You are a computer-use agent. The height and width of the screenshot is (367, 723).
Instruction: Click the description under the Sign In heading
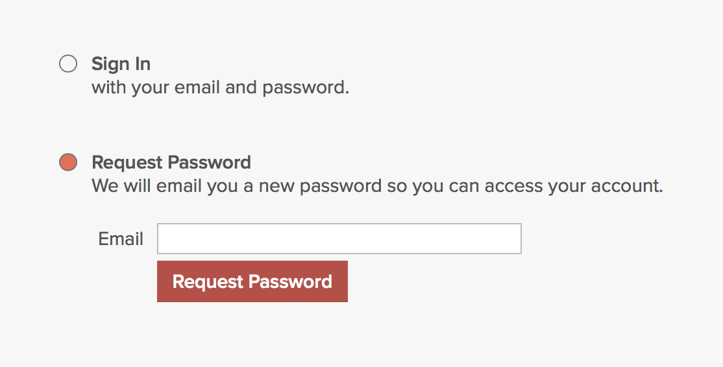point(220,87)
